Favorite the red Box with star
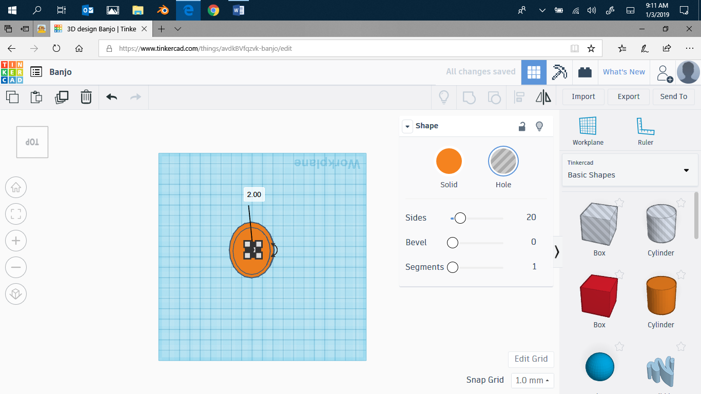 point(619,274)
